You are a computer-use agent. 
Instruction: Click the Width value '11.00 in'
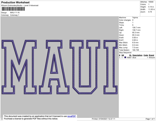point(151,9)
